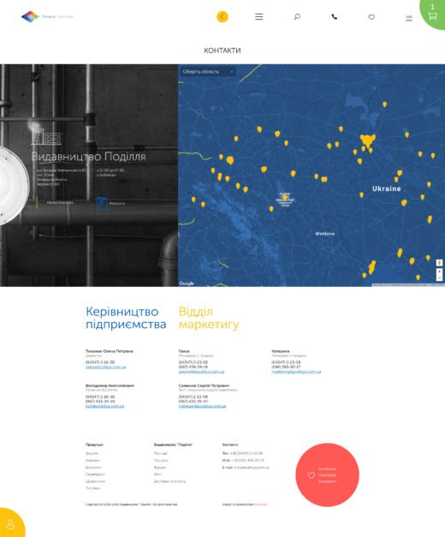Click Instagram link in red circle
The height and width of the screenshot is (537, 445).
(327, 481)
